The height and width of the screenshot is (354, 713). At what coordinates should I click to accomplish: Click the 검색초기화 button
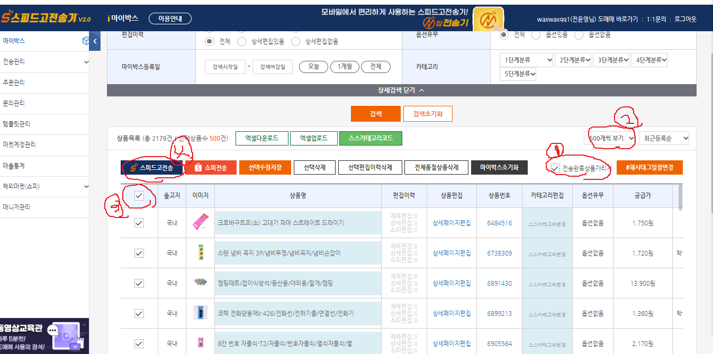tap(428, 114)
